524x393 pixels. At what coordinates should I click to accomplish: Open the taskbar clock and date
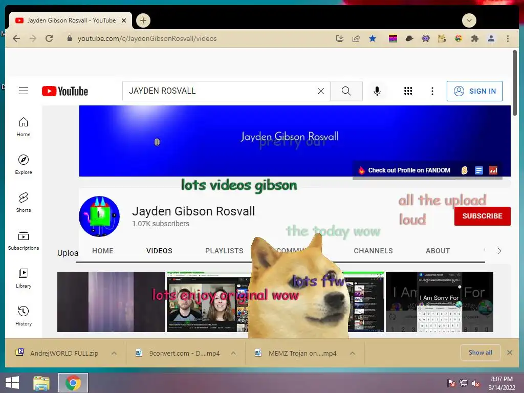coord(501,383)
